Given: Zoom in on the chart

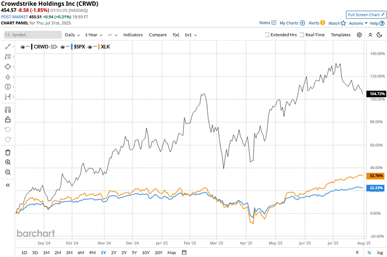Looking at the screenshot, I should click(7, 162).
